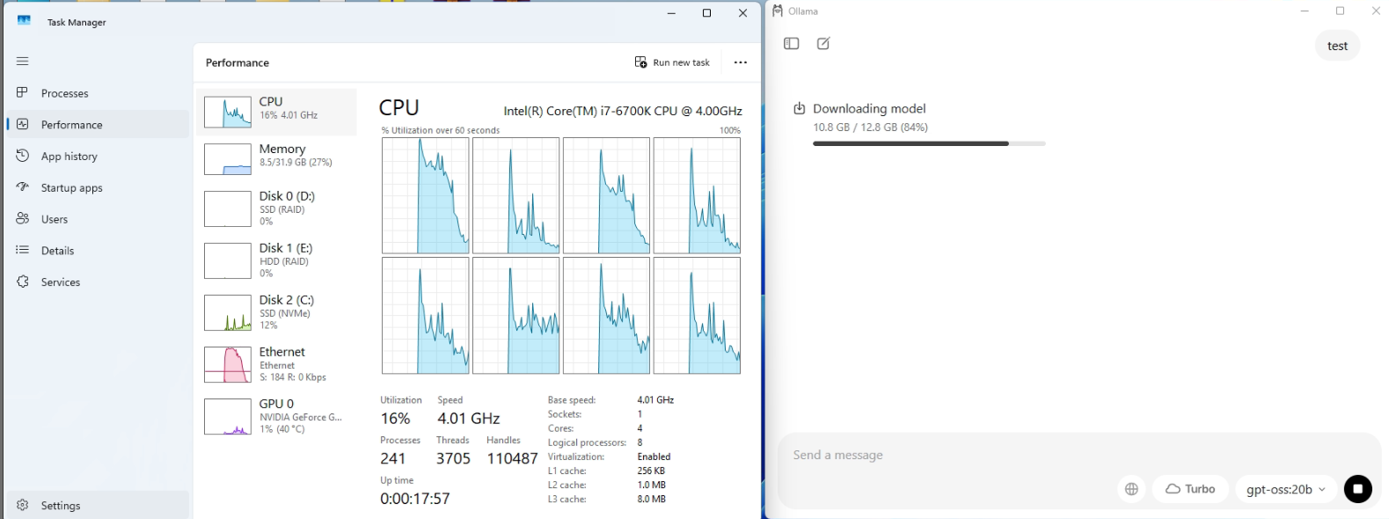Click Run new task button

pyautogui.click(x=672, y=62)
